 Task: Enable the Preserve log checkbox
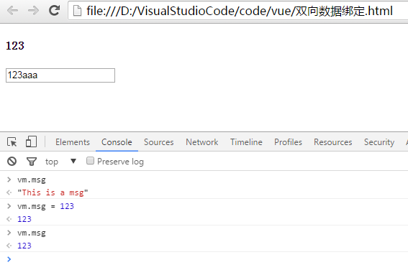coord(90,161)
